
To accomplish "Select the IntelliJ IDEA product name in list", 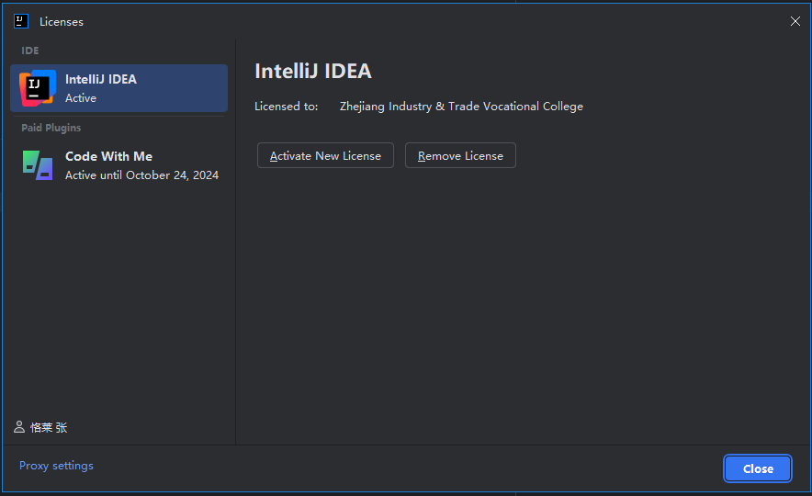I will [x=101, y=79].
